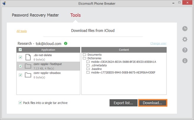Disable Pack files into a single tar archive
The image size is (194, 120).
20,103
